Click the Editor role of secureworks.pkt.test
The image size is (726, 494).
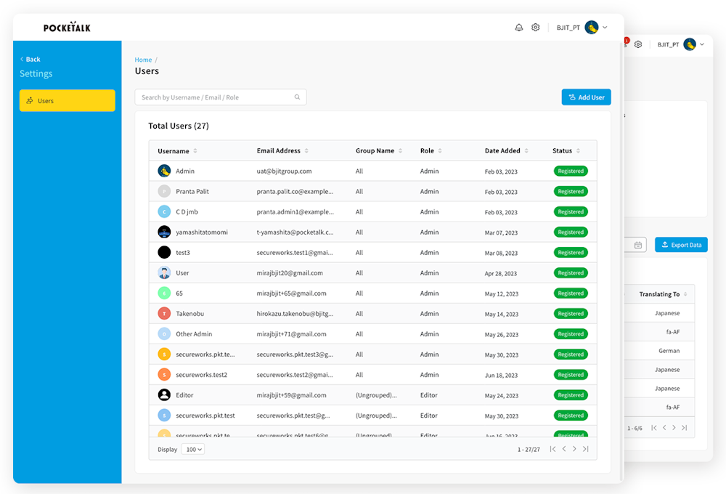[x=429, y=416]
